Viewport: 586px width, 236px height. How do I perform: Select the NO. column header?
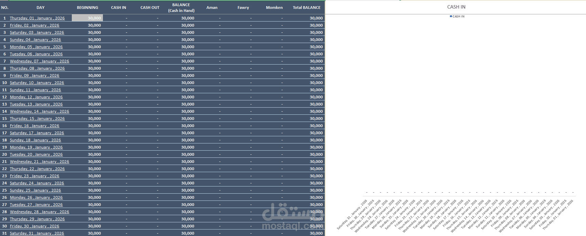5,8
